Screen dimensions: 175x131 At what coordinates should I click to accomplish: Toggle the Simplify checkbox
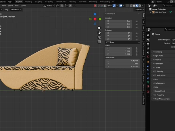point(155,71)
